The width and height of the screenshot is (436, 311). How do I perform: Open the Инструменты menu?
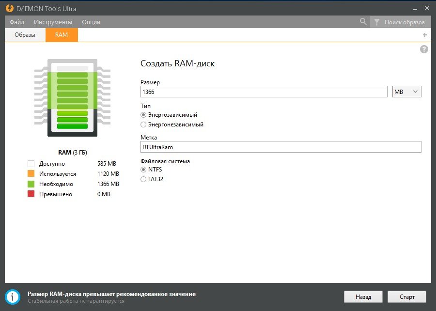coord(53,22)
